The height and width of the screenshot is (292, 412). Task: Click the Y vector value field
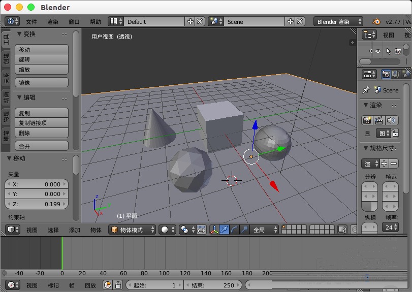click(x=37, y=194)
